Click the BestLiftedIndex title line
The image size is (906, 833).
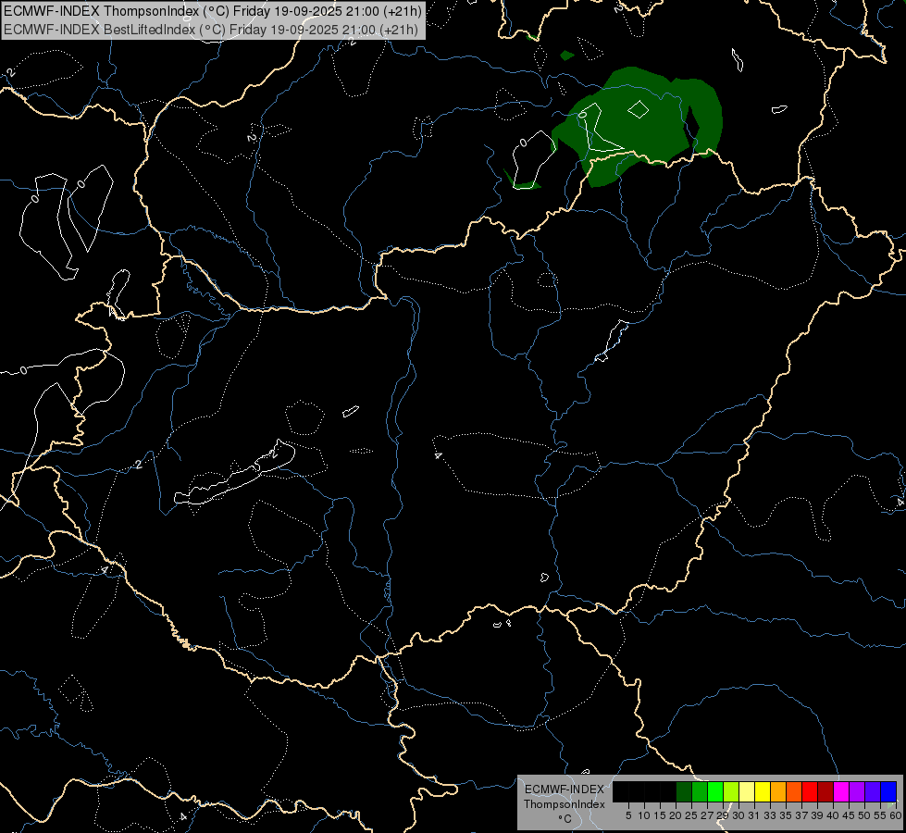[x=211, y=29]
